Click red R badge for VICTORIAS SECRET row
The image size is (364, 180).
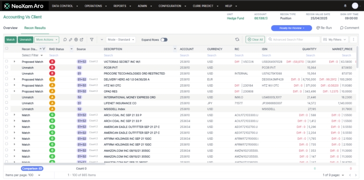(52, 62)
